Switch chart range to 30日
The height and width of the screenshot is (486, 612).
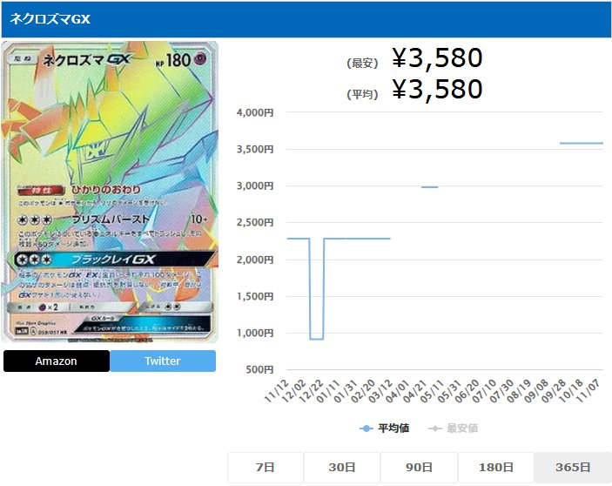pyautogui.click(x=342, y=467)
